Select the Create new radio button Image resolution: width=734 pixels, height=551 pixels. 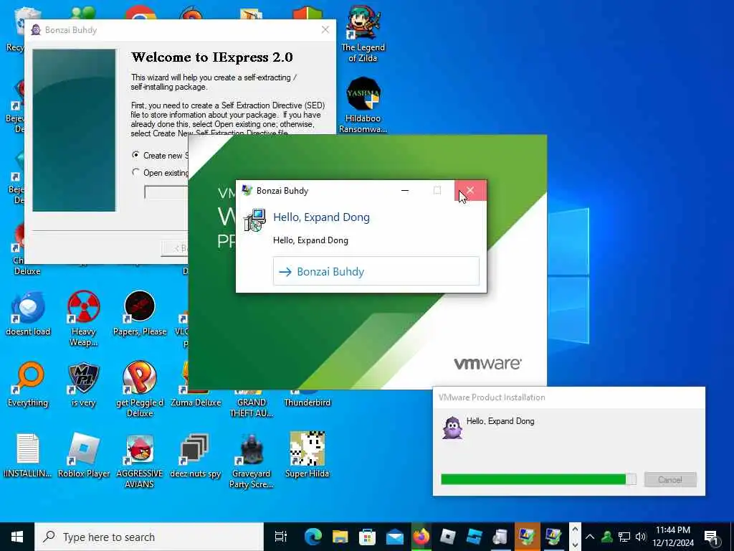point(135,155)
